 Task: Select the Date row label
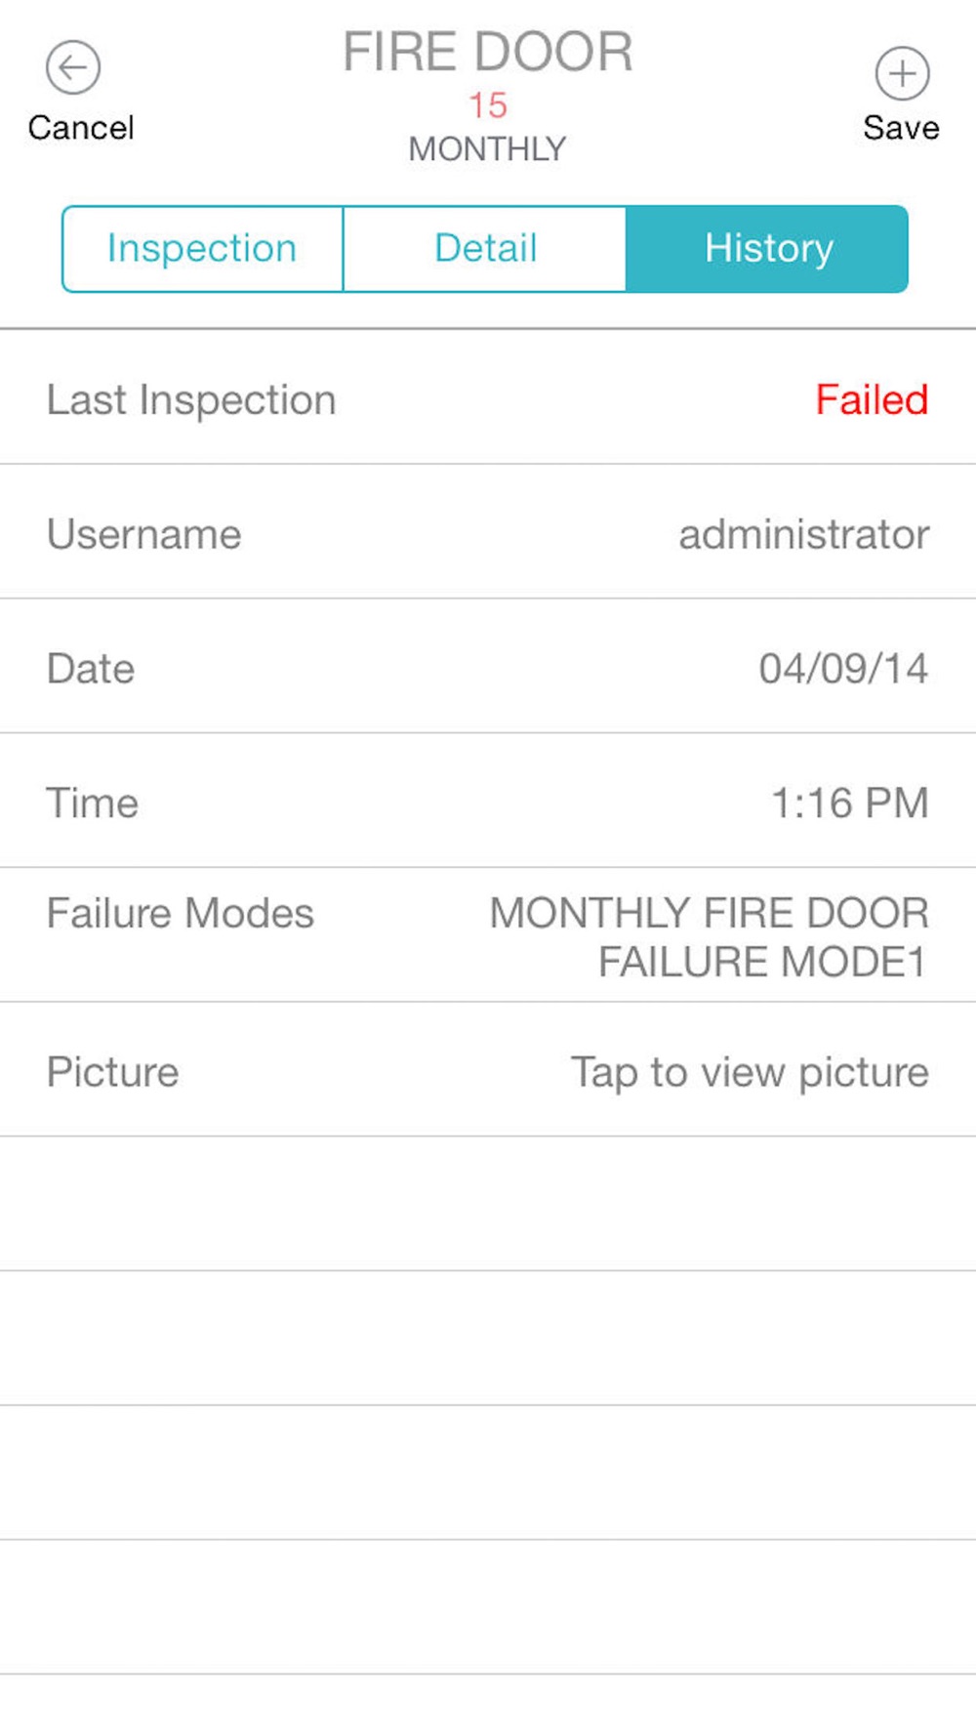point(91,669)
